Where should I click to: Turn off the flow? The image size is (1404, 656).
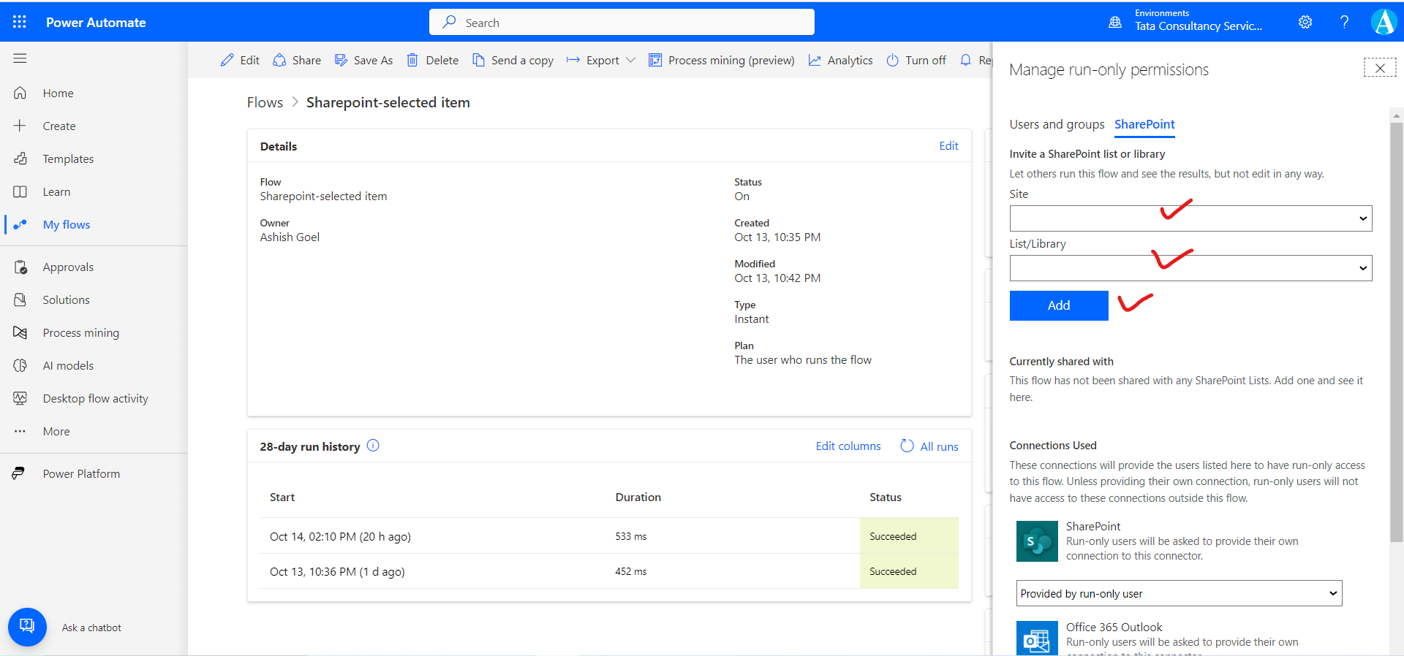point(916,60)
